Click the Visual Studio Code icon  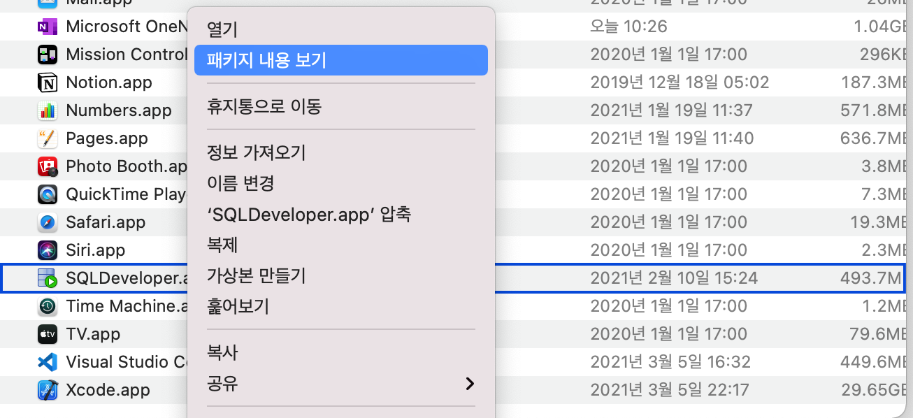[x=48, y=362]
